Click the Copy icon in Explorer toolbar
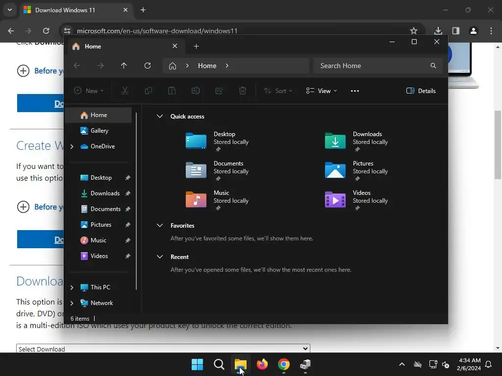This screenshot has width=502, height=376. point(148,91)
